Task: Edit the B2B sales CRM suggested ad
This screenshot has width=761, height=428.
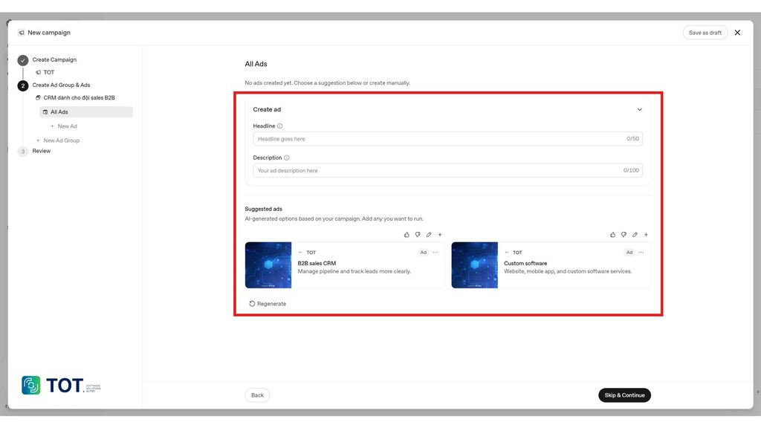Action: point(429,235)
